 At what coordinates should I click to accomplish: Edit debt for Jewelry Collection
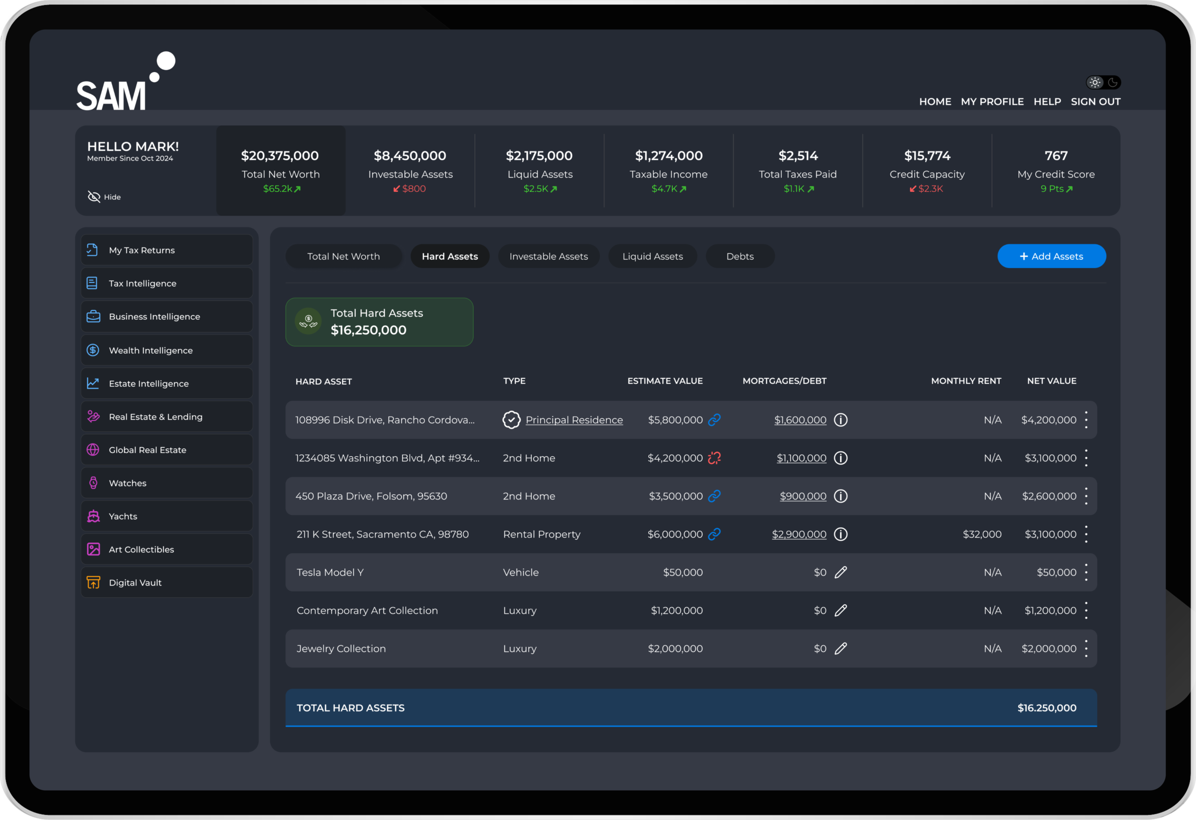click(840, 648)
